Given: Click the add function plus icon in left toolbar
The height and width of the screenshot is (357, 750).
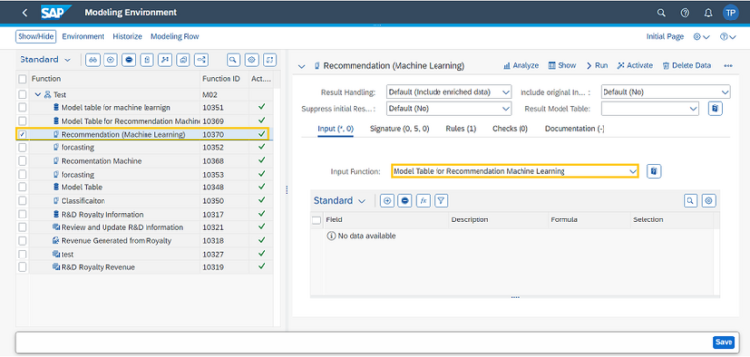Looking at the screenshot, I should click(x=110, y=59).
